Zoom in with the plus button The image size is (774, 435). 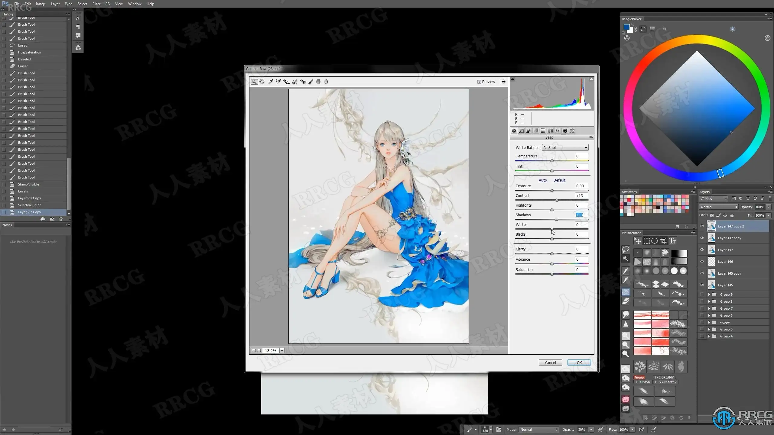[x=259, y=350]
